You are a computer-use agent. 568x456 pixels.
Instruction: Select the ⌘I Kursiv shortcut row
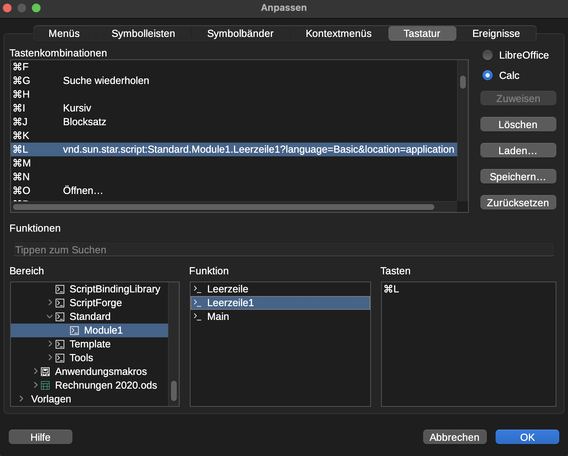(234, 108)
